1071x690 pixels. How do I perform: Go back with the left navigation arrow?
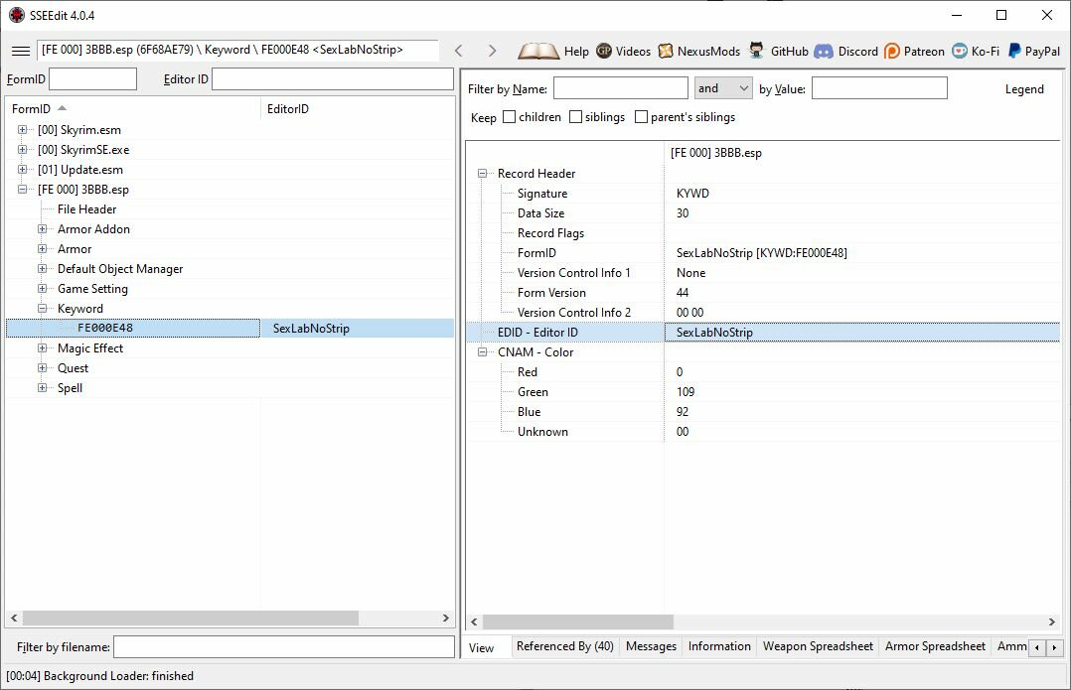(459, 51)
